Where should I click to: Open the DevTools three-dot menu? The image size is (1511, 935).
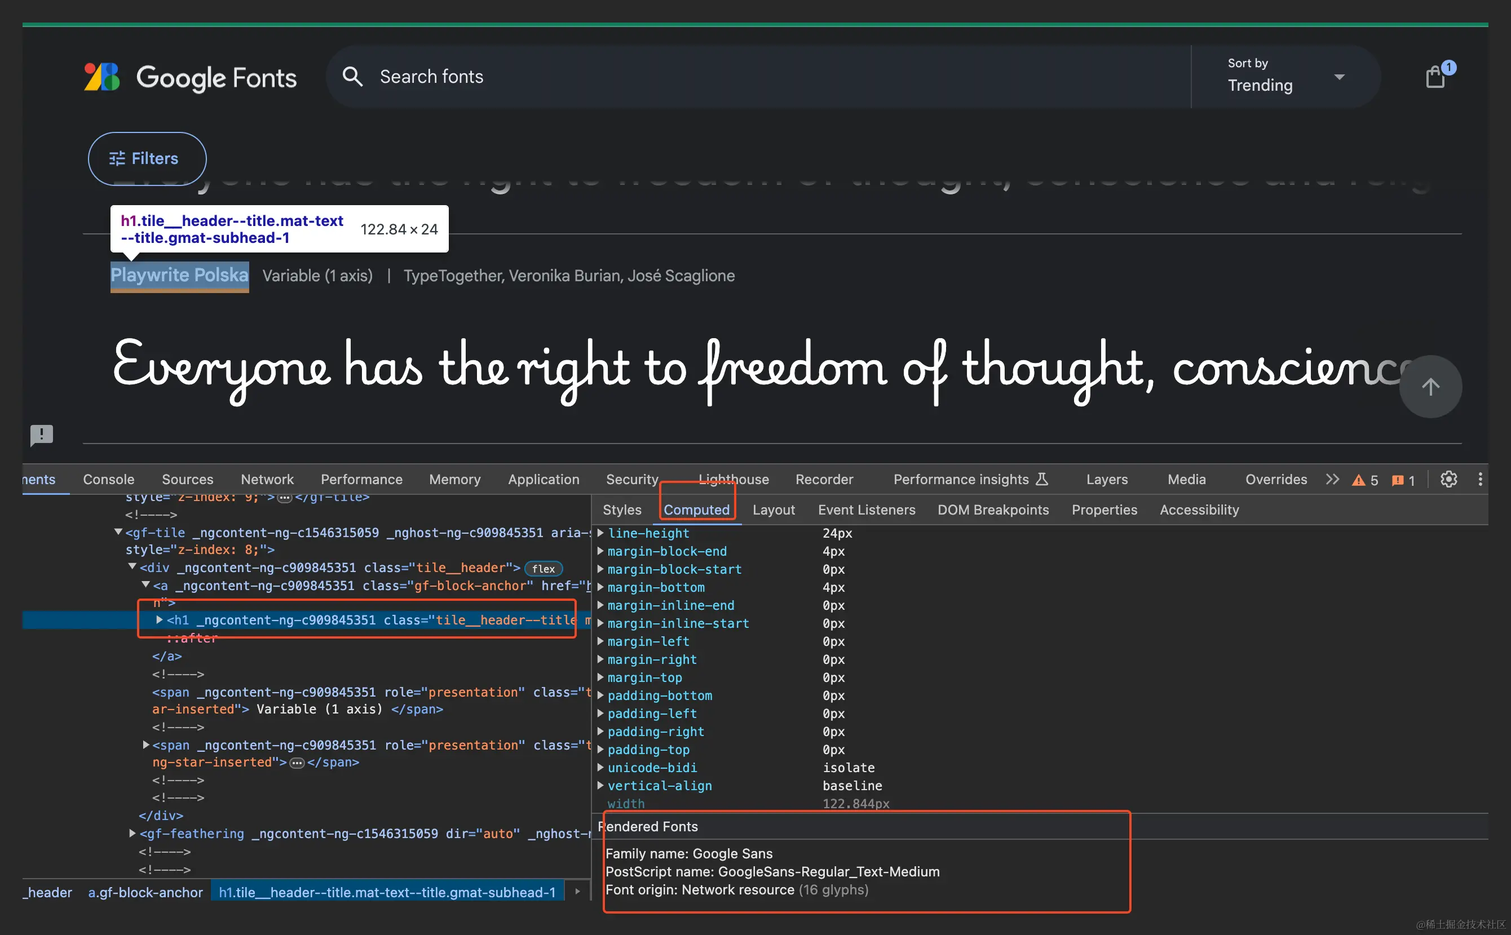coord(1480,479)
